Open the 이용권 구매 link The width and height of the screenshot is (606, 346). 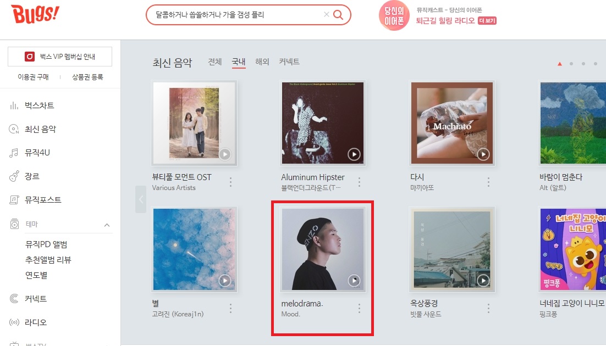pyautogui.click(x=33, y=77)
